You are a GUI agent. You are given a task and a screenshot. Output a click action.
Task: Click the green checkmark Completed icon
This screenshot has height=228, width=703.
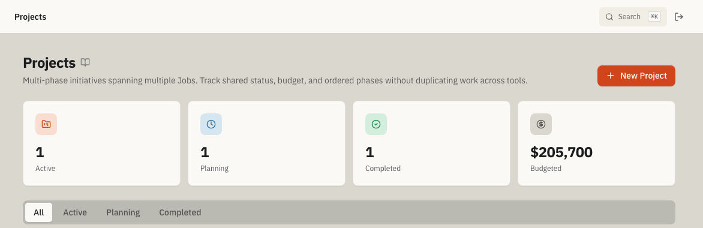[x=376, y=124]
